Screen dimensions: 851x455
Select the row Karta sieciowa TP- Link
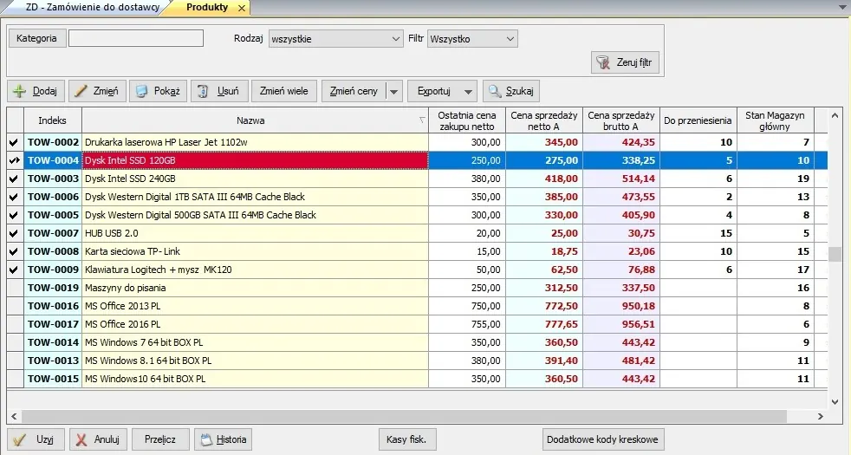pos(417,251)
